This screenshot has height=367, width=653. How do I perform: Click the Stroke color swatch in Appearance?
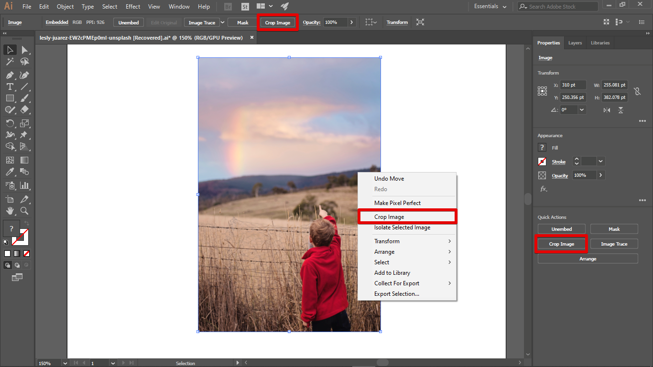click(542, 162)
